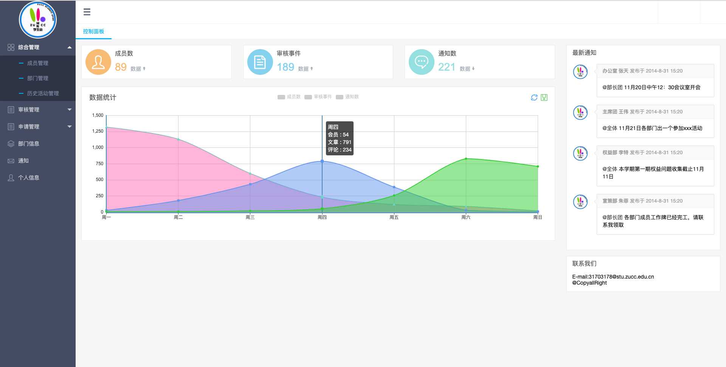
Task: Click the 部门信息 layers icon
Action: point(11,144)
